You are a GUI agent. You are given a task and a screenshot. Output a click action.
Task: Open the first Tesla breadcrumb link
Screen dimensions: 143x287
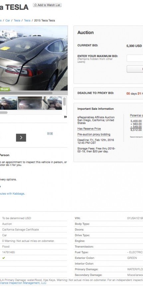pos(17,20)
